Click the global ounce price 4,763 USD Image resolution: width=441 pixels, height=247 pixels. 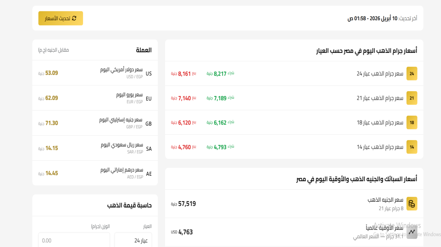point(185,232)
